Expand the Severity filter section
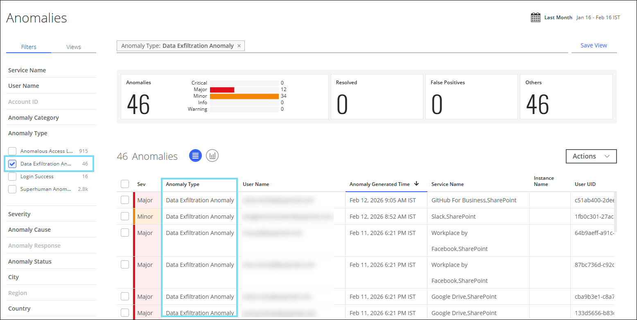Image resolution: width=637 pixels, height=320 pixels. click(19, 214)
